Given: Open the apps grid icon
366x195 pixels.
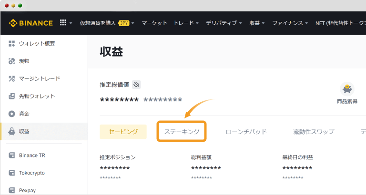Looking at the screenshot, I should click(x=63, y=23).
